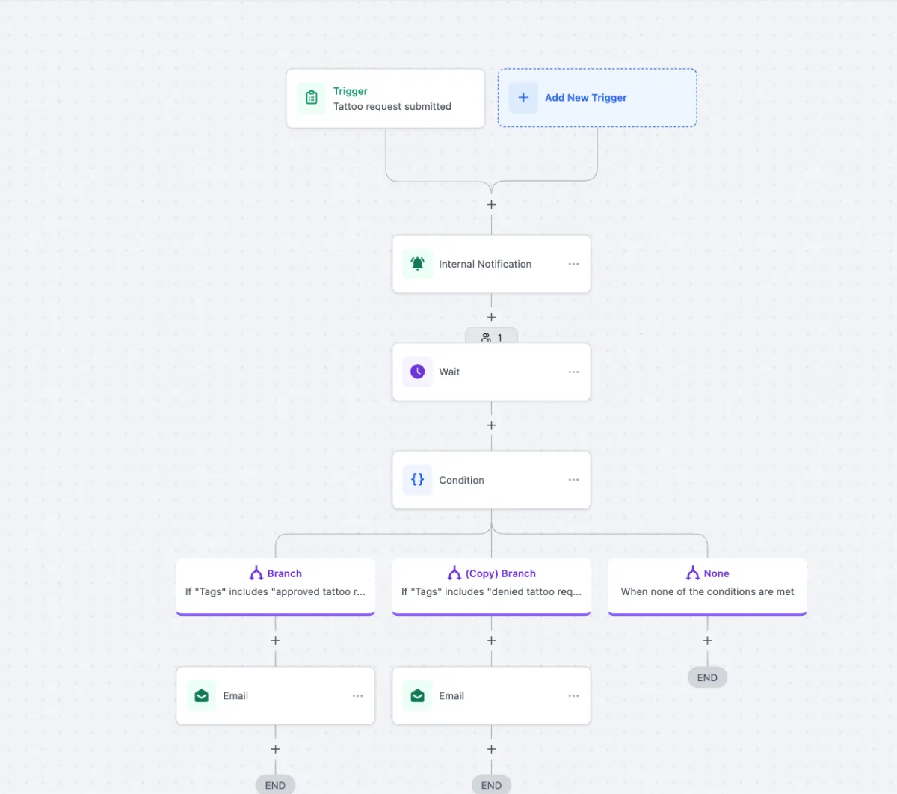Click the END node under approved branch

(x=275, y=784)
